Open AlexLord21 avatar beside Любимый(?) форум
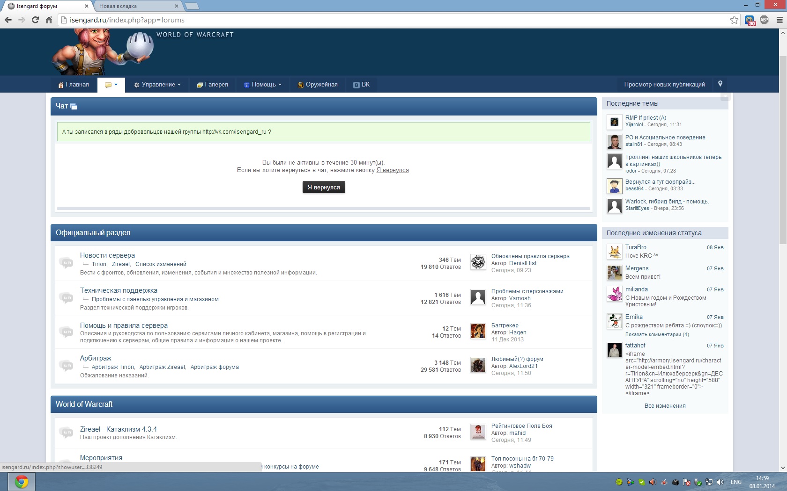Screen dimensions: 787x491 (478, 365)
